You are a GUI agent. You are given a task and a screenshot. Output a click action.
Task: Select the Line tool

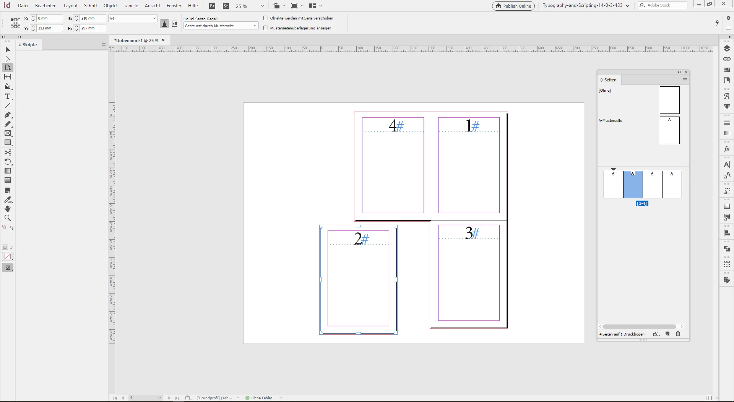point(8,105)
